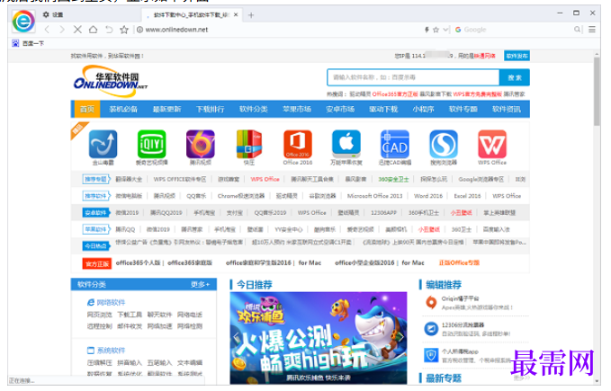Click the first blue arrow app icon in the row
The height and width of the screenshot is (391, 611).
103,144
